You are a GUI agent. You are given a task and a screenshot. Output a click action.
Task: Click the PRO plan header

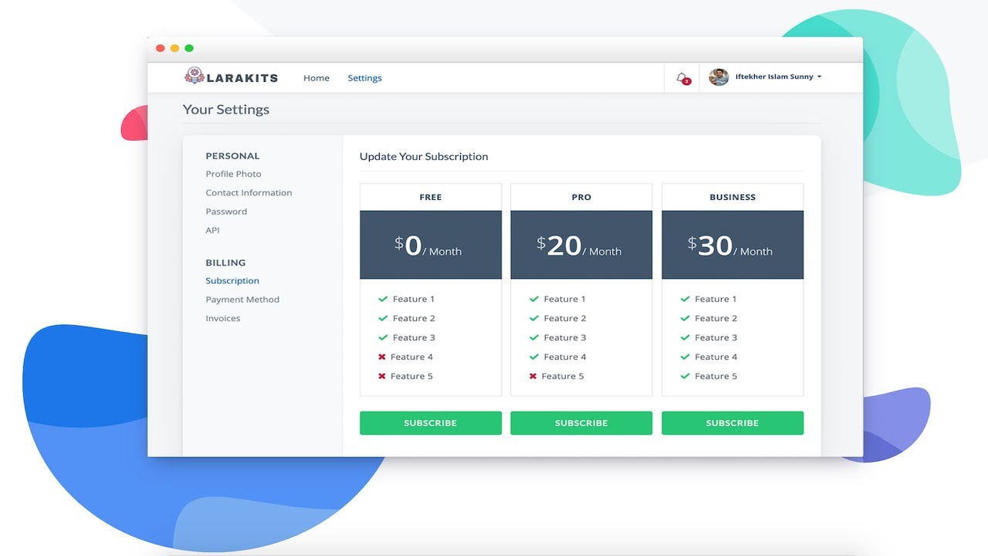581,197
